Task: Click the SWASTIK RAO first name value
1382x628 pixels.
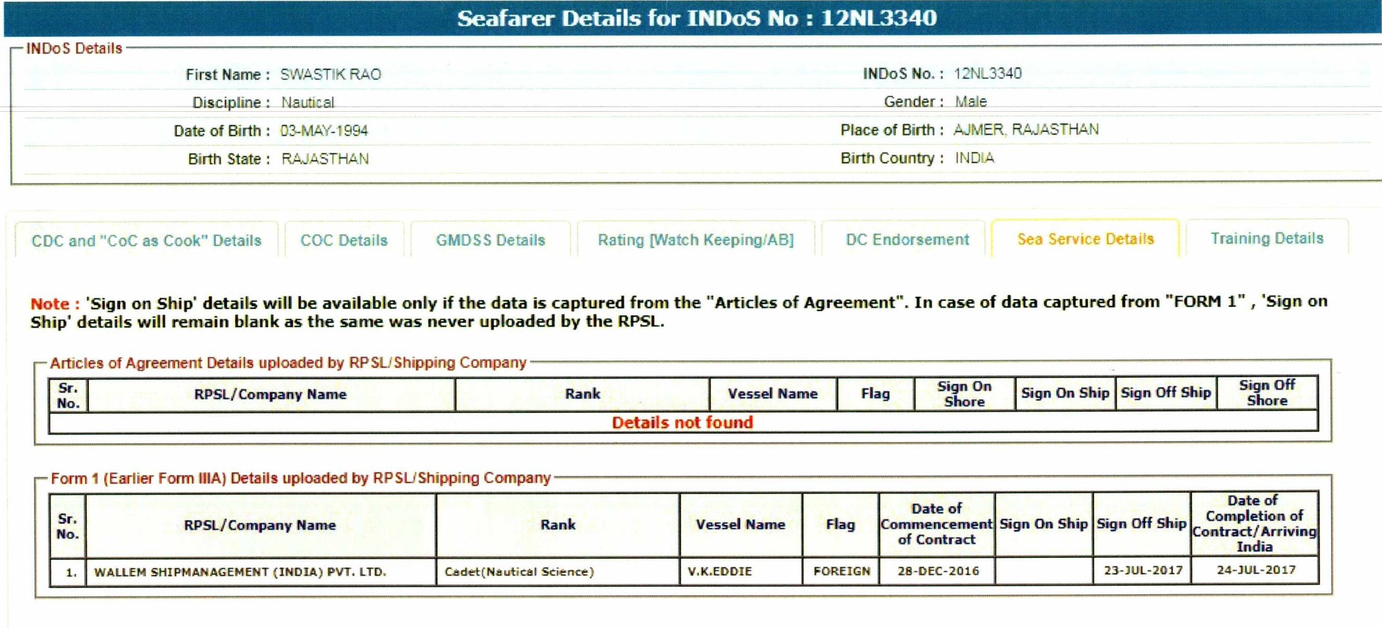Action: [330, 74]
